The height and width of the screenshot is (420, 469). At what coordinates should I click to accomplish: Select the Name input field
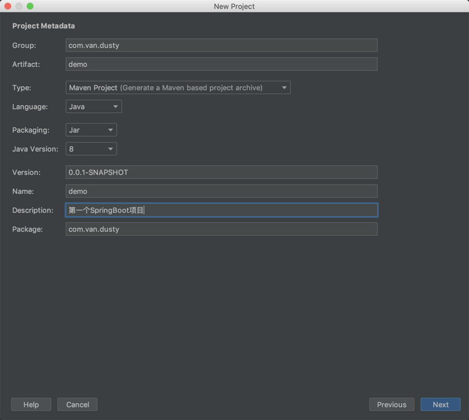click(x=221, y=191)
